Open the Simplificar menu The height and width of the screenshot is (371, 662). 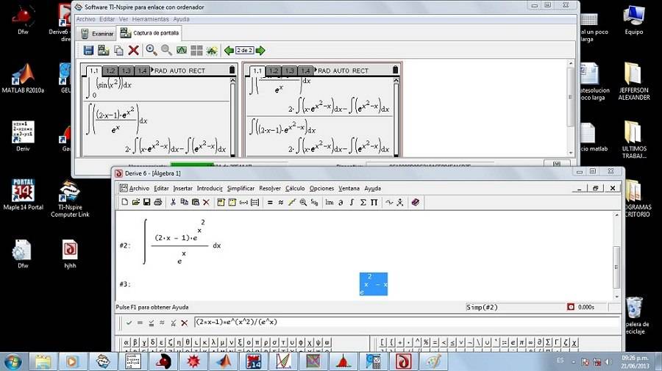click(x=241, y=188)
